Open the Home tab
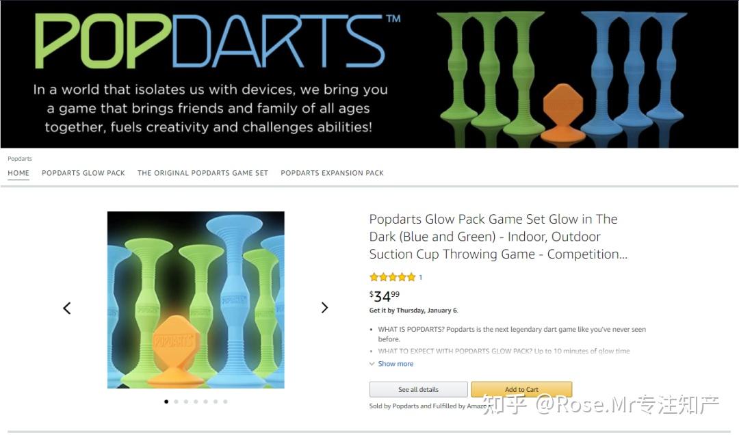The width and height of the screenshot is (739, 435). coord(18,173)
